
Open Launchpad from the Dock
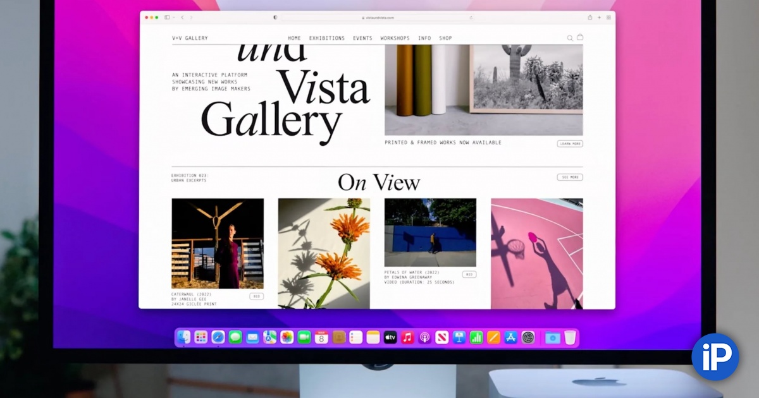pos(201,337)
